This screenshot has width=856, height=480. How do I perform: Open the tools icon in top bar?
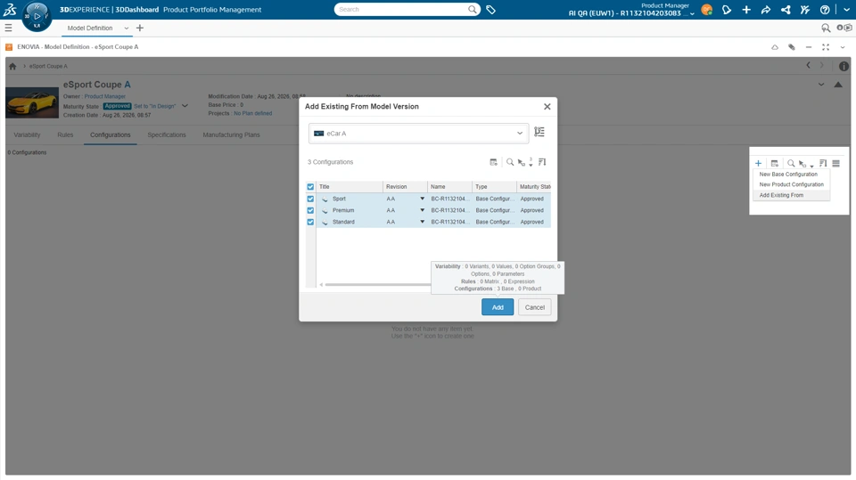click(805, 10)
